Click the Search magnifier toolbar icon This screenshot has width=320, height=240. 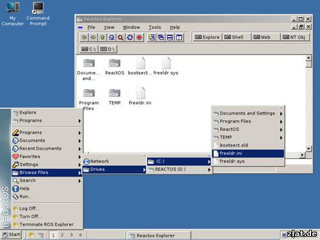[121, 38]
